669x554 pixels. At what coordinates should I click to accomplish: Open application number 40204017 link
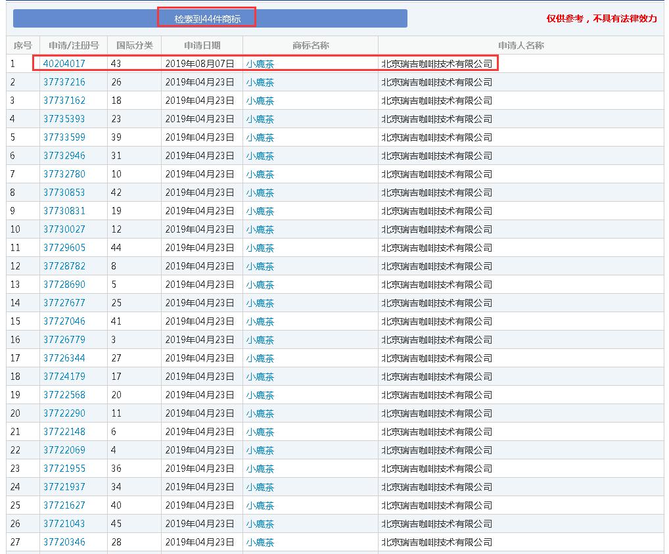click(64, 64)
